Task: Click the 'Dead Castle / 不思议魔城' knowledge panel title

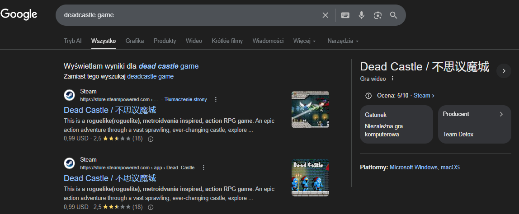Action: pos(425,67)
